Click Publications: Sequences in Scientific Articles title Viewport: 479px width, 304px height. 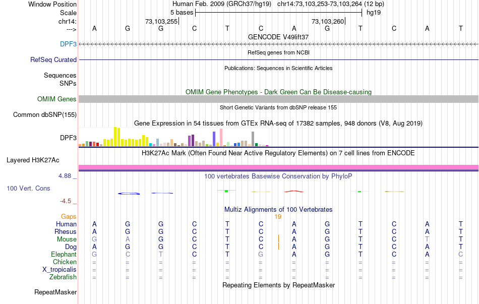pyautogui.click(x=278, y=68)
